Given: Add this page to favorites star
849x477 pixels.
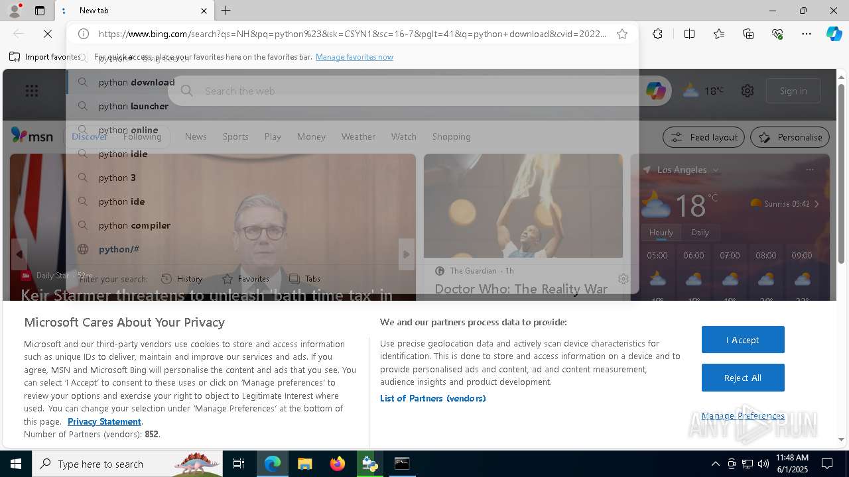Looking at the screenshot, I should point(622,34).
